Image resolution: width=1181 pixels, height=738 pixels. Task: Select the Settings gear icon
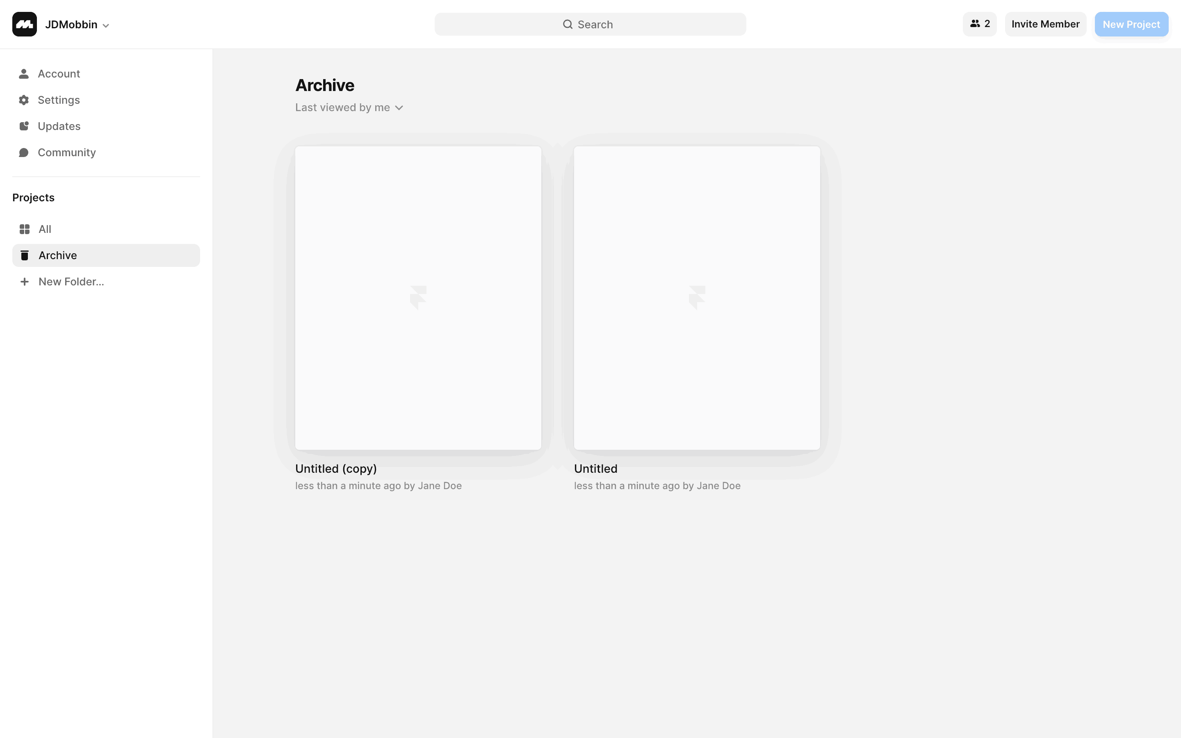coord(23,100)
